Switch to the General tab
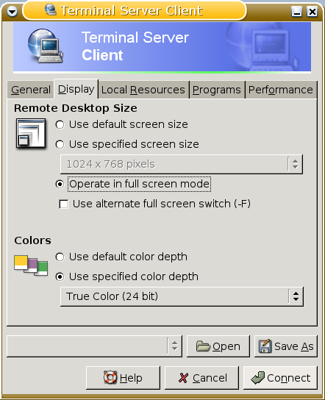 coord(31,90)
